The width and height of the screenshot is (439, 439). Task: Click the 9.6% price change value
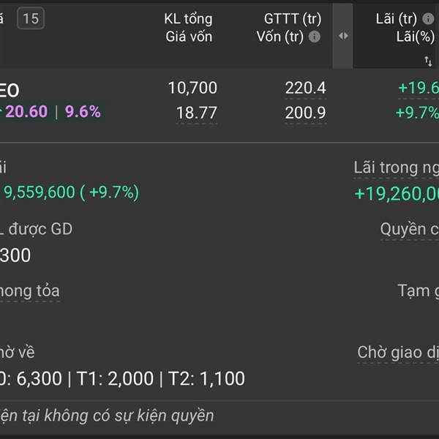83,112
